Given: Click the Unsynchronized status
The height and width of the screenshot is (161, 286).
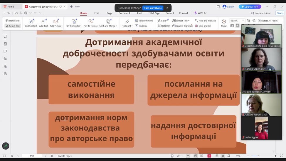Looking at the screenshot, I should click(261, 13).
